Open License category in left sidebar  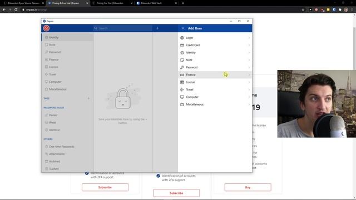click(67, 67)
